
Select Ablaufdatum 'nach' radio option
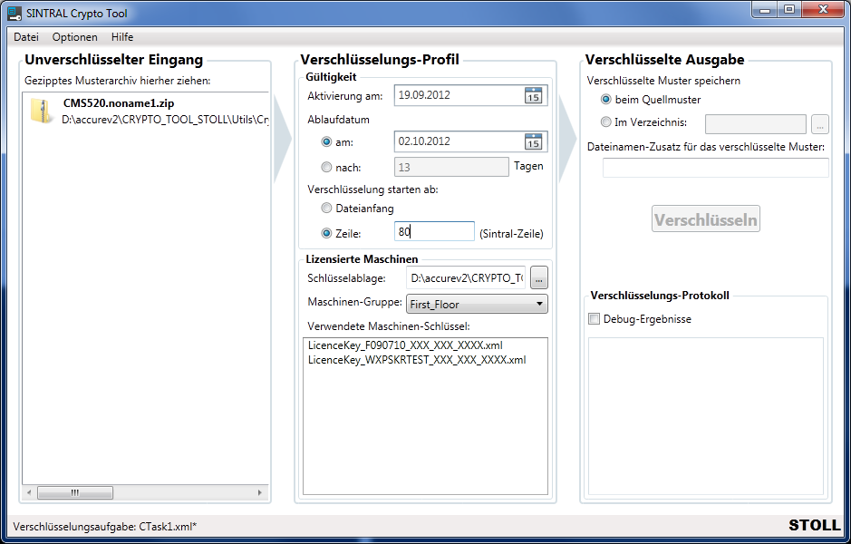pyautogui.click(x=327, y=167)
